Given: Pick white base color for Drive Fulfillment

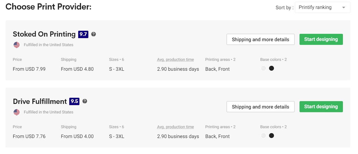Looking at the screenshot, I should 263,136.
